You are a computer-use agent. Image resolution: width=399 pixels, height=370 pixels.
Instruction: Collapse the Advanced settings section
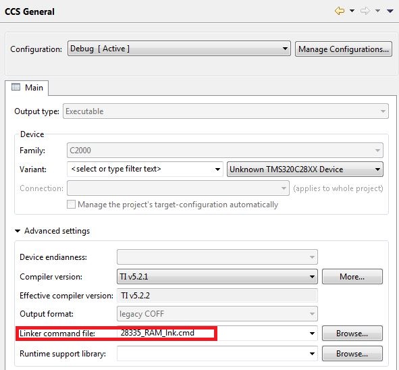18,231
